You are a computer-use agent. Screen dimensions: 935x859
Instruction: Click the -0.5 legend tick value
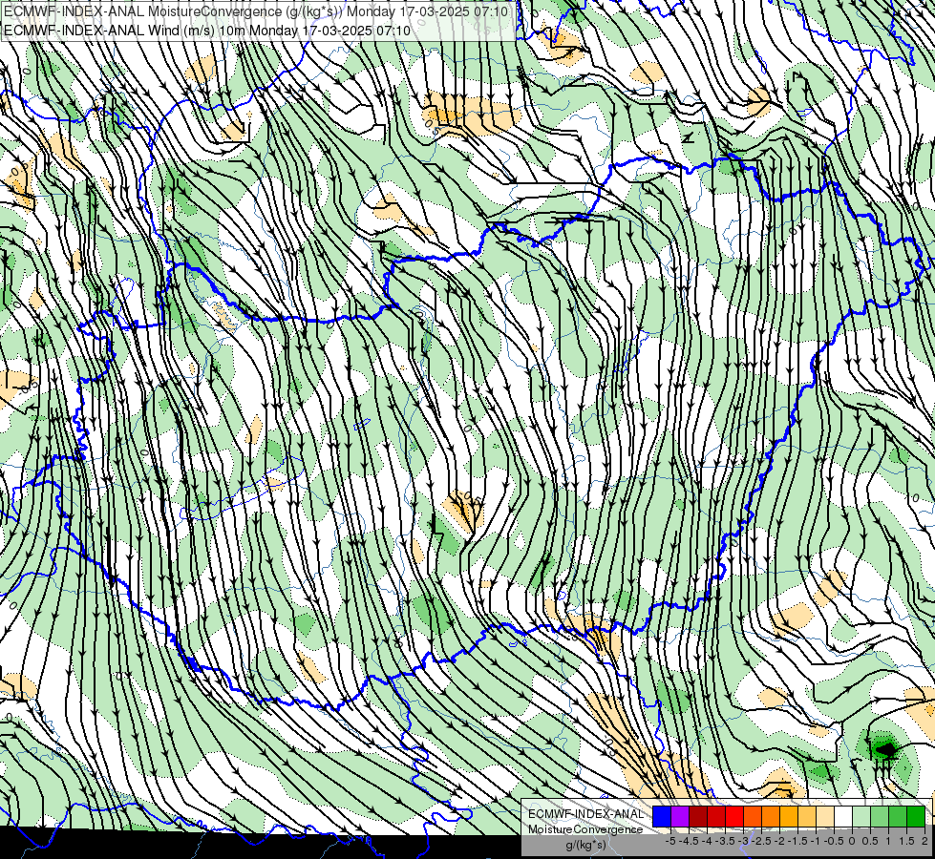click(x=834, y=841)
